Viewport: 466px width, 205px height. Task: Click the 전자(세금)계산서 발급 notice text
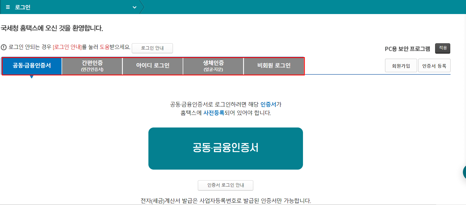[226, 201]
